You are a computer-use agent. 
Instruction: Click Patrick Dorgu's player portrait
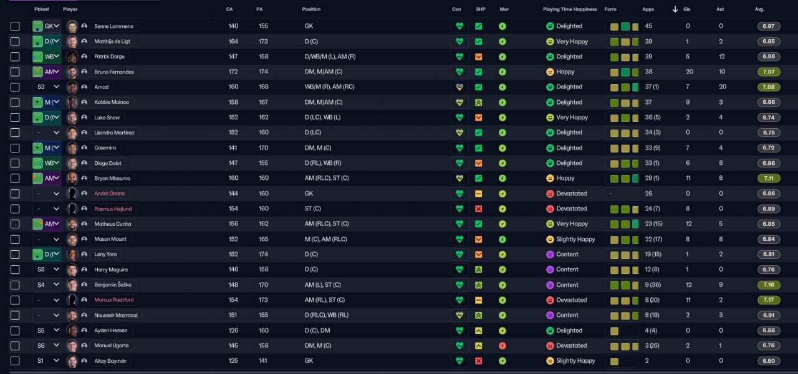click(x=72, y=57)
